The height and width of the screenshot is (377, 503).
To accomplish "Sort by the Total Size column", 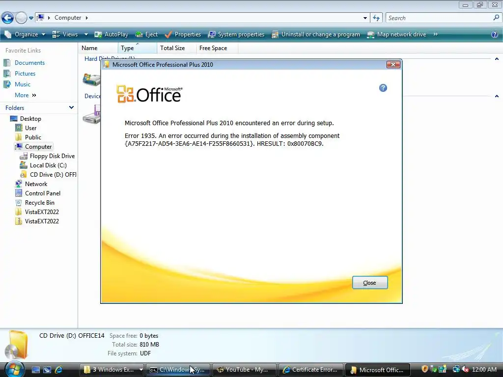I will pyautogui.click(x=176, y=48).
